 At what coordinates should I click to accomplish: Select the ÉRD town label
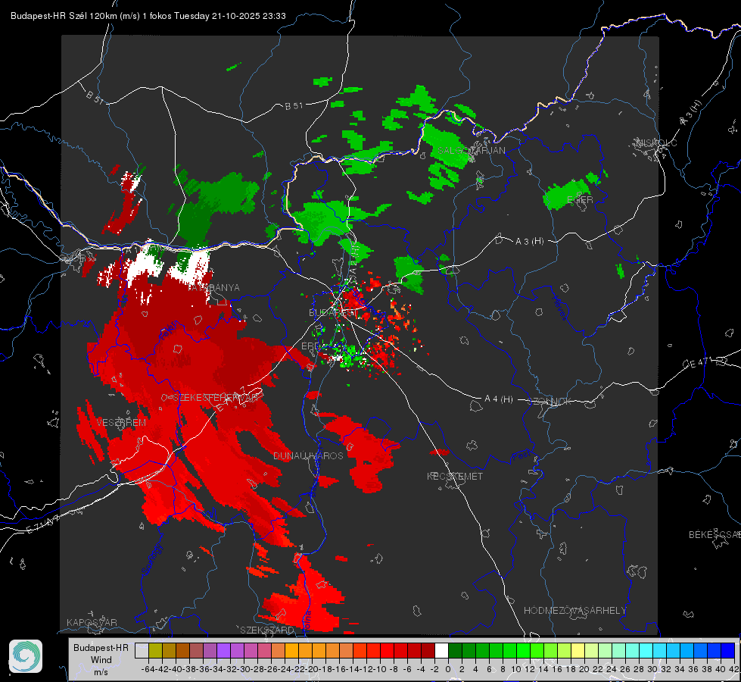click(x=310, y=346)
